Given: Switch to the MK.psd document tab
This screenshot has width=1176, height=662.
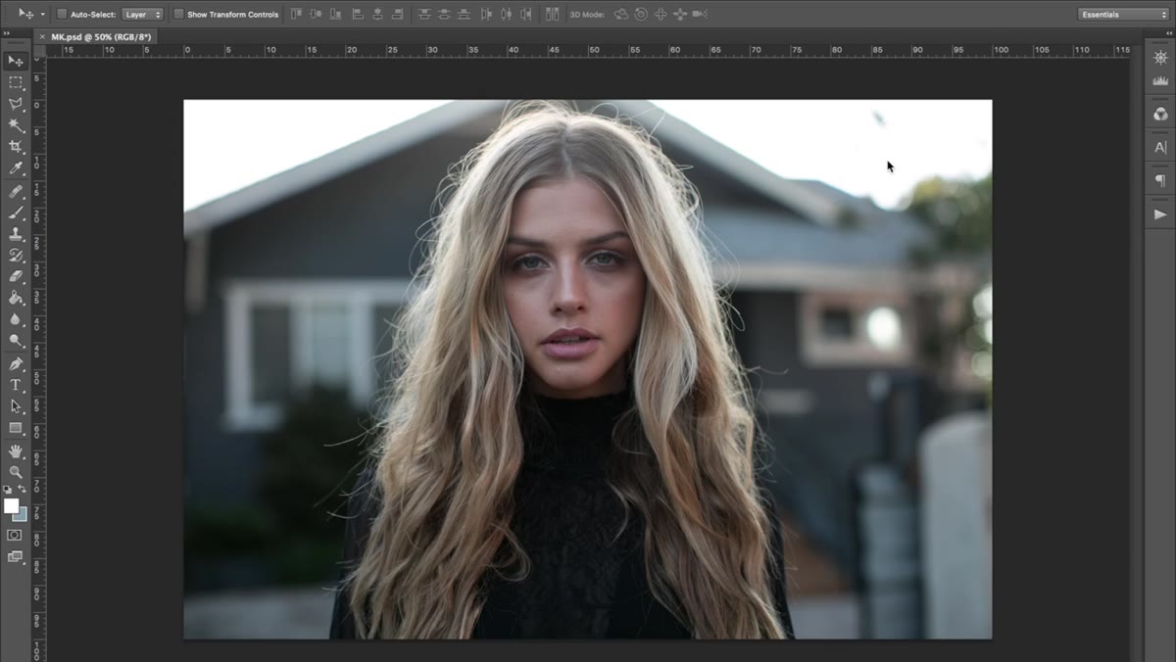Looking at the screenshot, I should [x=98, y=36].
